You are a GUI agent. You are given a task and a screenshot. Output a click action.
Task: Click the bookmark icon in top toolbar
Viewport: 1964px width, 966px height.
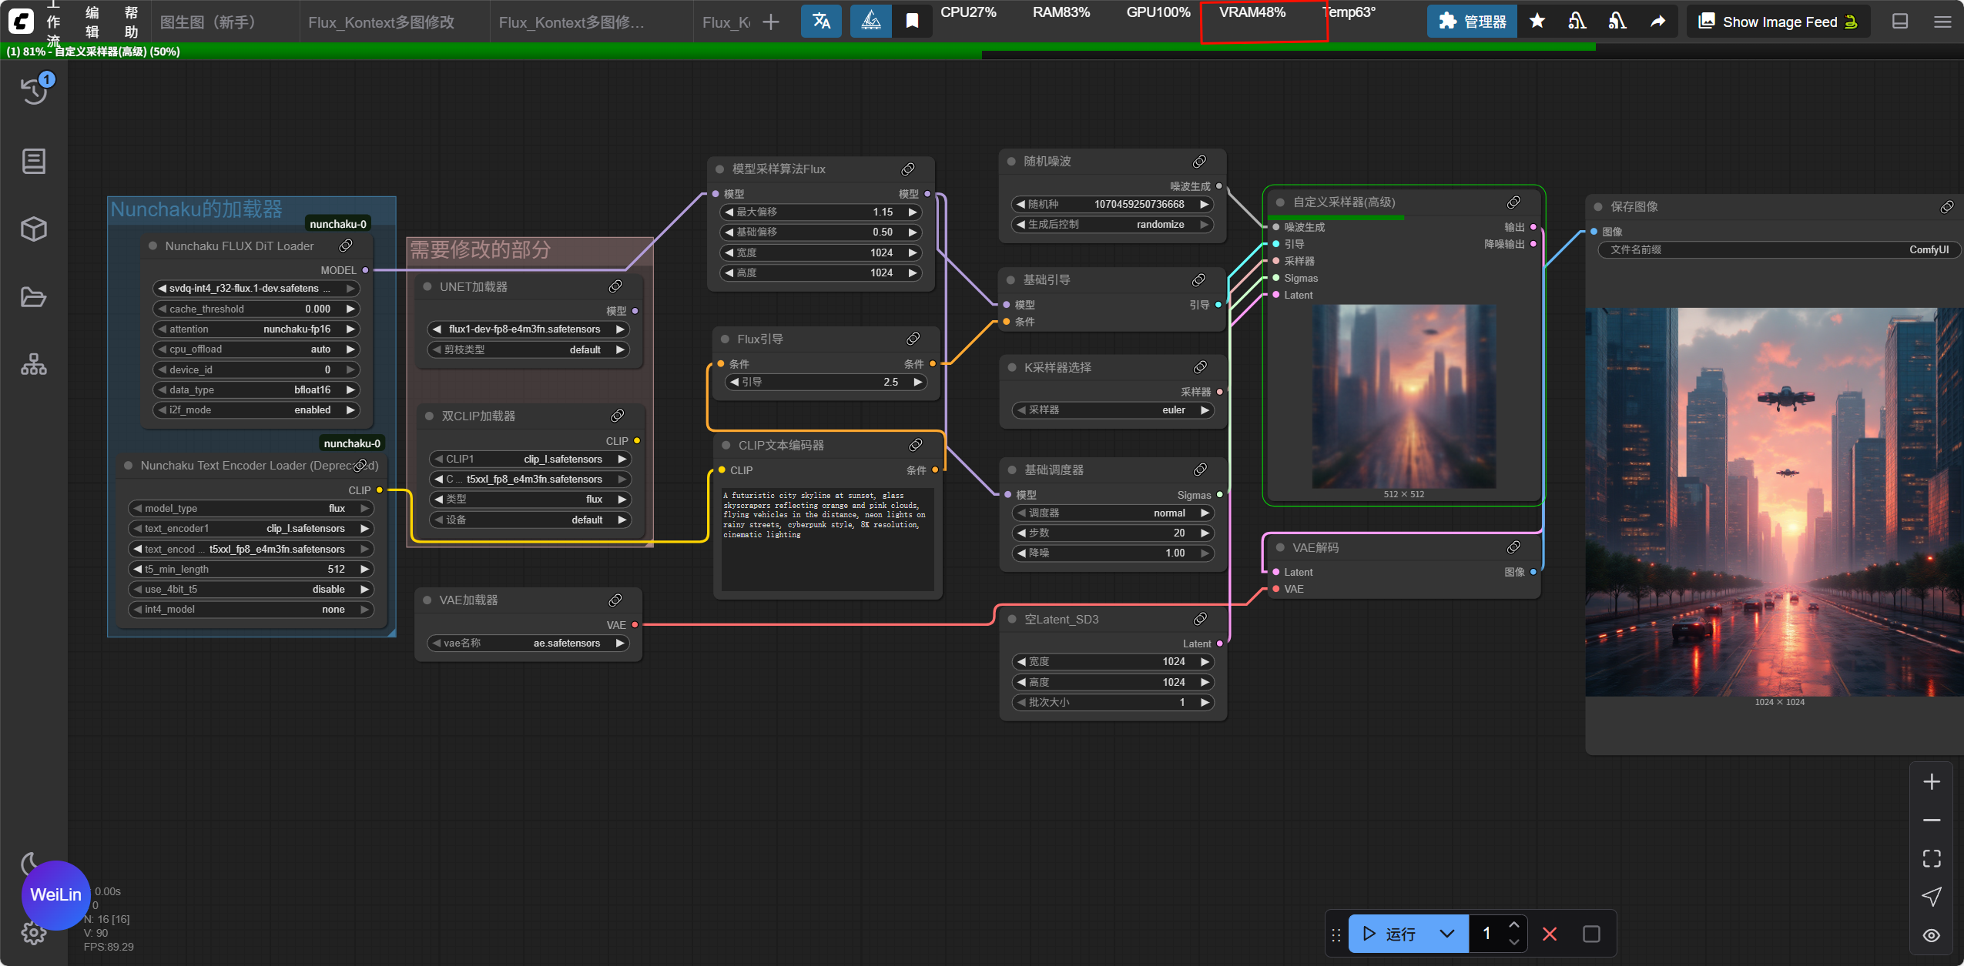(x=912, y=21)
